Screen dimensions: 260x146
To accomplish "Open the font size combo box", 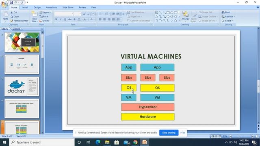I will point(78,14).
